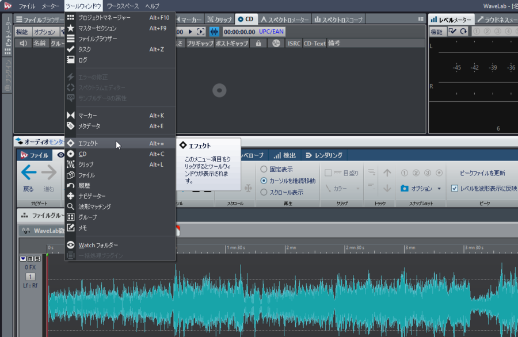This screenshot has width=518, height=337.
Task: Click the CD disc icon in the menu
Action: coord(70,154)
